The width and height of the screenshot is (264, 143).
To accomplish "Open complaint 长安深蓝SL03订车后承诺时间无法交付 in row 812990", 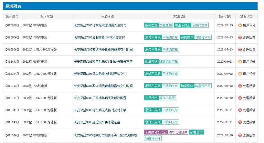I will coord(100,25).
